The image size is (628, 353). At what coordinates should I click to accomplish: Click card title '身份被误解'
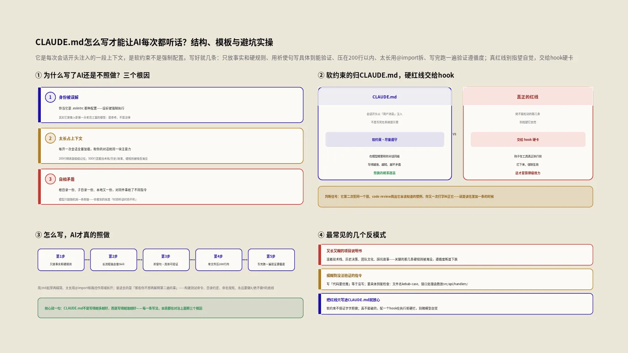point(69,97)
